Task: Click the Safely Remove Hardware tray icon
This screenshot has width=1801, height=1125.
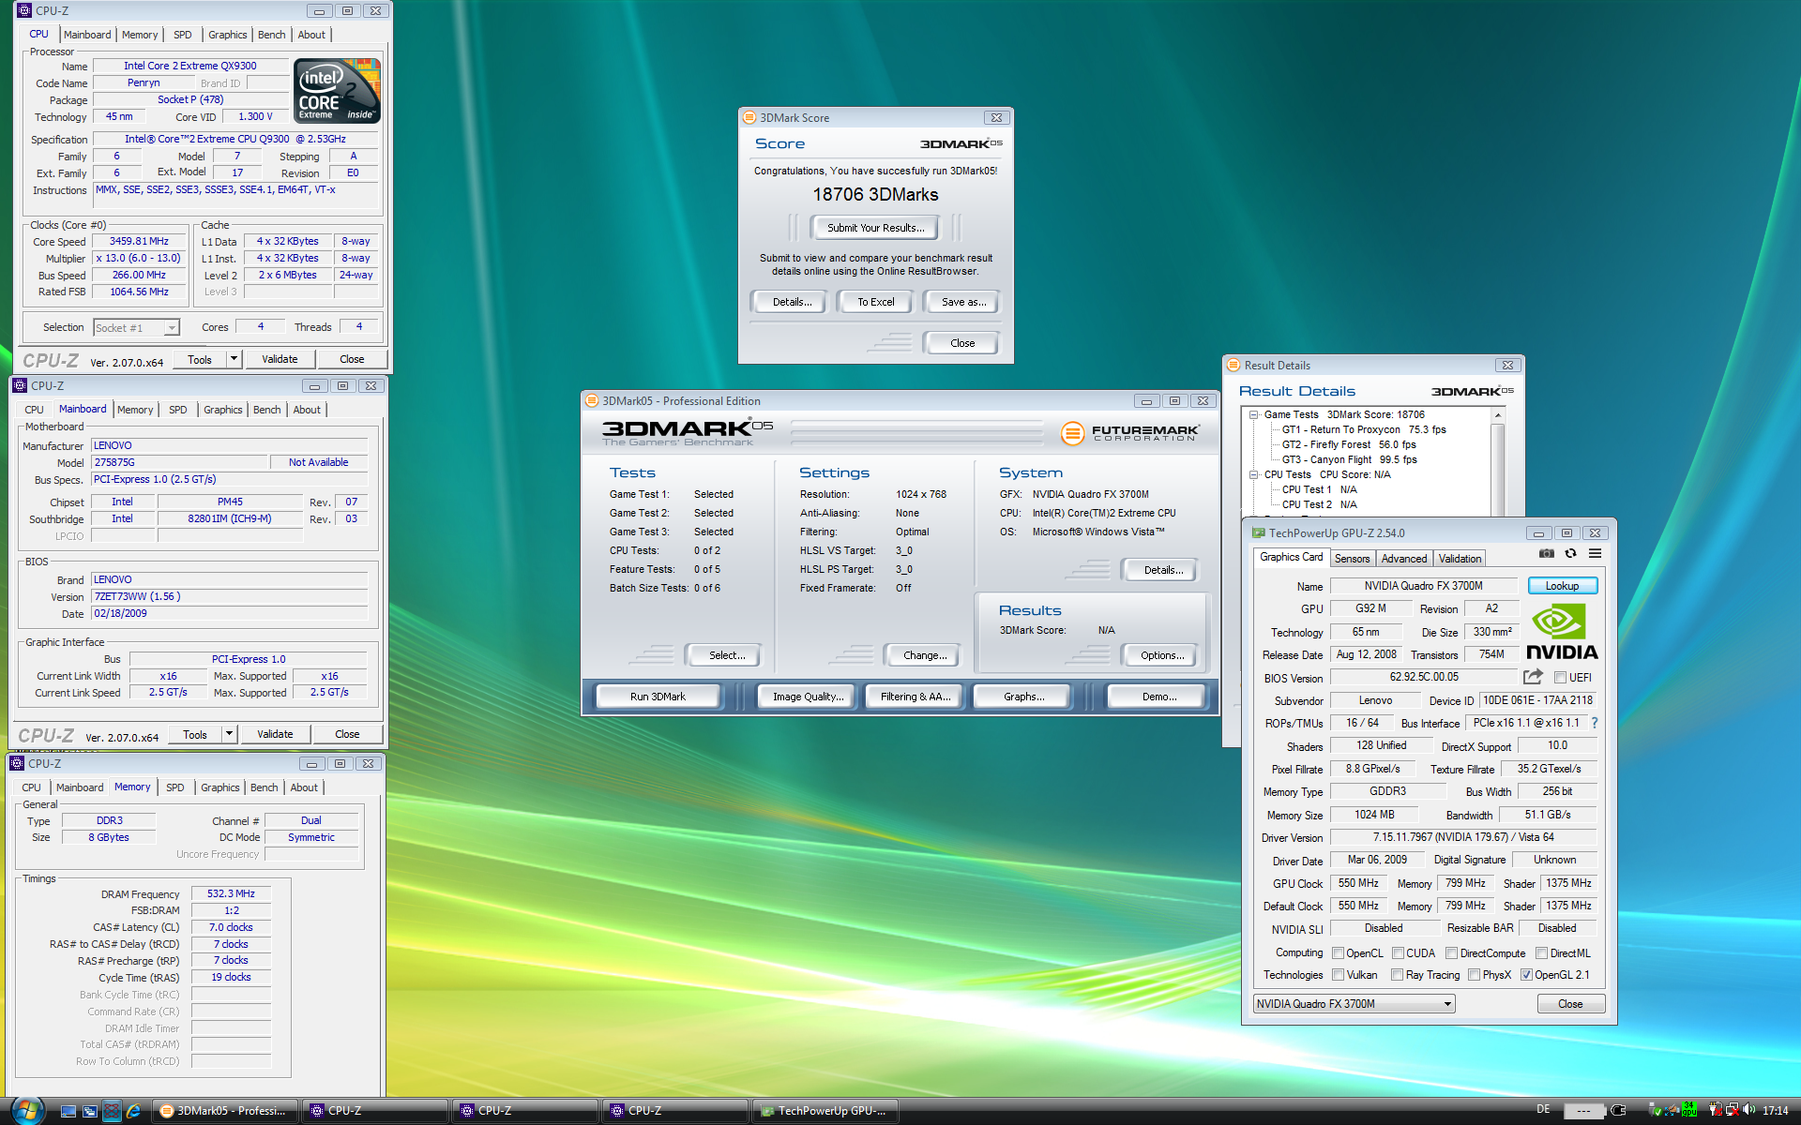Action: pyautogui.click(x=1656, y=1110)
